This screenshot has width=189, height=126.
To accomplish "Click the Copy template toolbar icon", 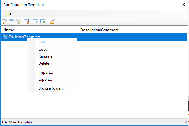I will (12, 21).
